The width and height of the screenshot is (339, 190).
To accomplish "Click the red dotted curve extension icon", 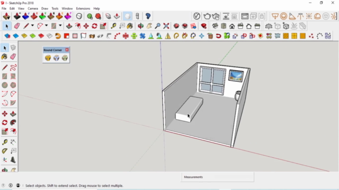I will (117, 36).
